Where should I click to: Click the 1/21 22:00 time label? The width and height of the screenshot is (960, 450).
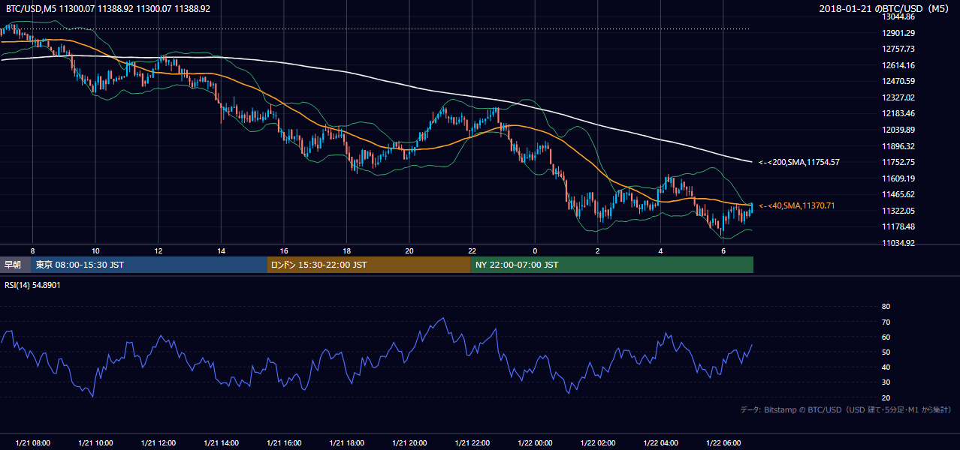pos(472,443)
